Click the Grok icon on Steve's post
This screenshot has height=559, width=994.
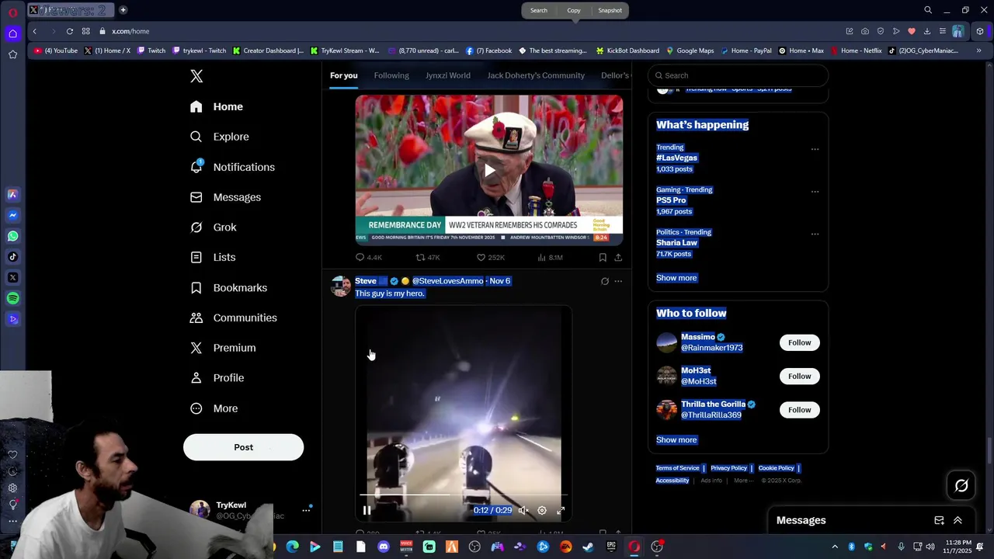pyautogui.click(x=605, y=281)
